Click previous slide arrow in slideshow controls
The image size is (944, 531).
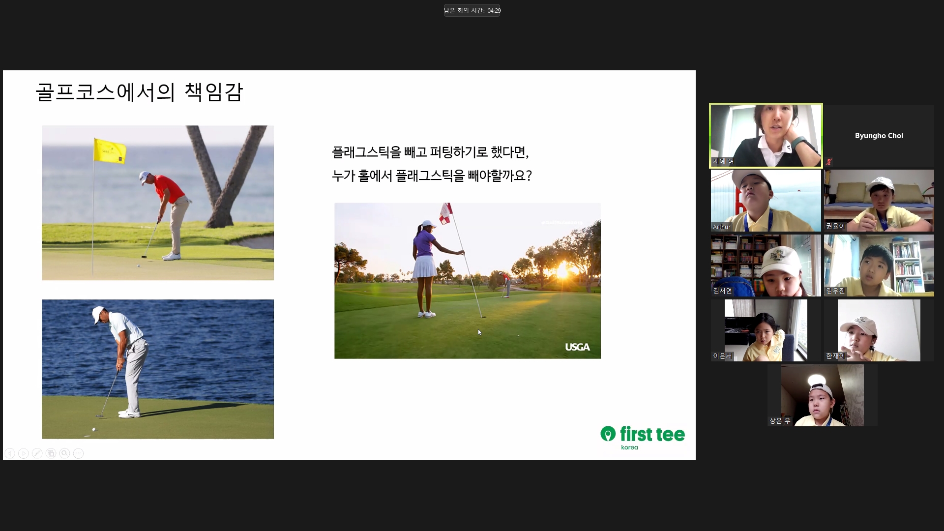pos(10,453)
